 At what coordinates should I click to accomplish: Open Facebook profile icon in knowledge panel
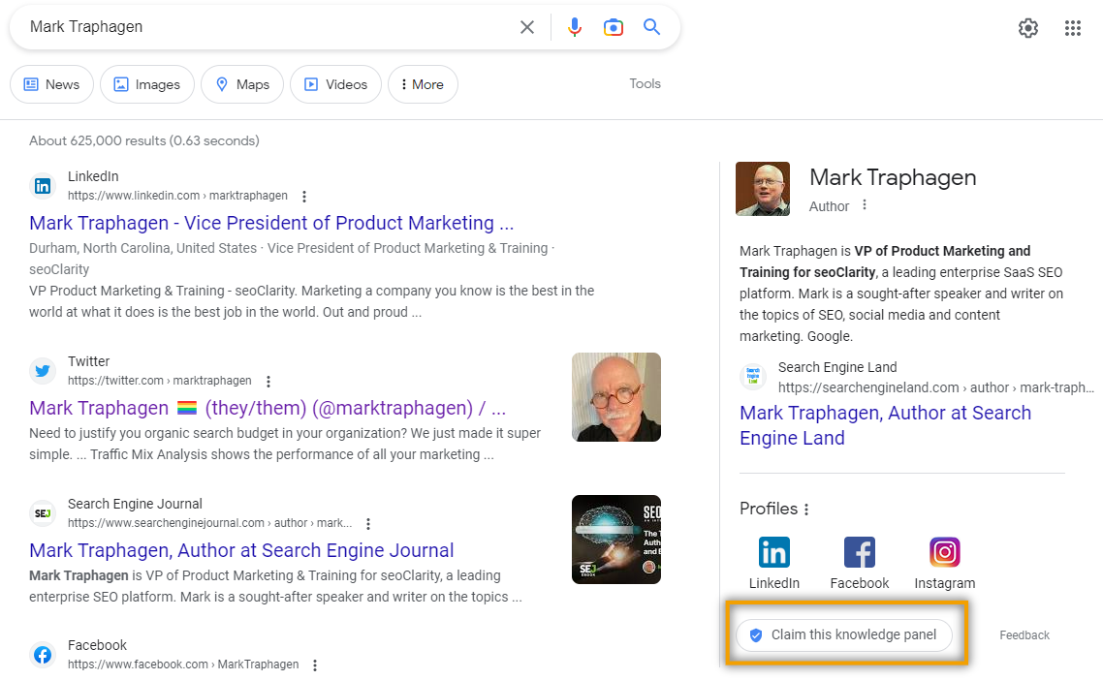860,553
